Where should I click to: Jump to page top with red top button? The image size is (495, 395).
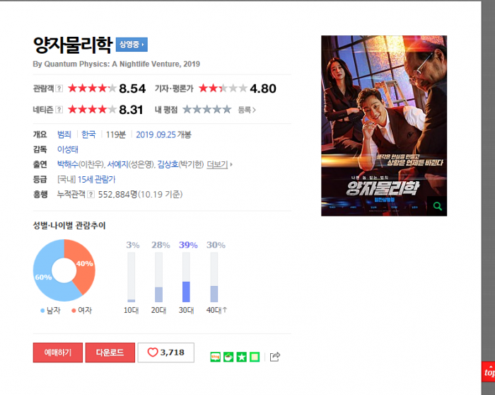click(489, 372)
